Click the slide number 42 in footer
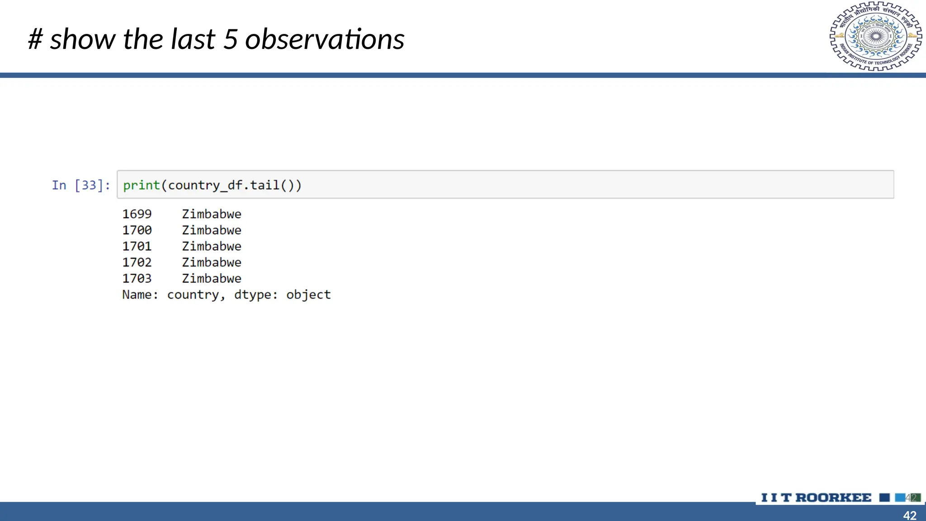The image size is (926, 521). point(910,515)
